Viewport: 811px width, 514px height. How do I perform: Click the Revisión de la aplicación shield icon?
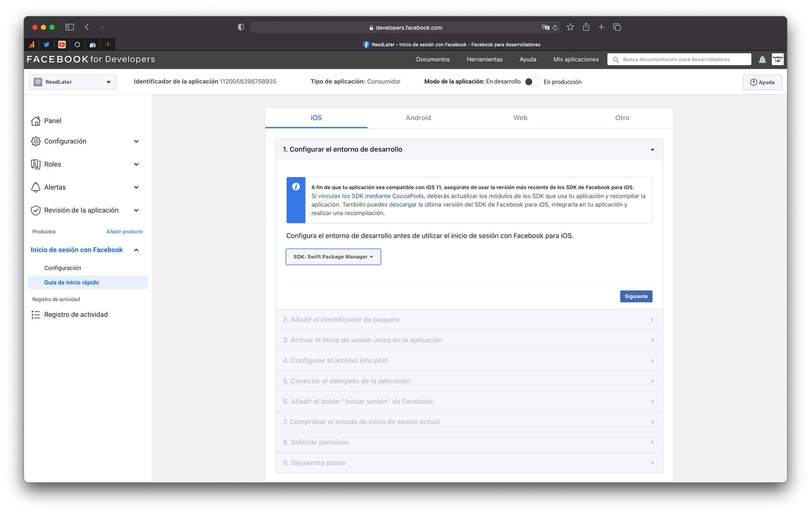click(36, 210)
